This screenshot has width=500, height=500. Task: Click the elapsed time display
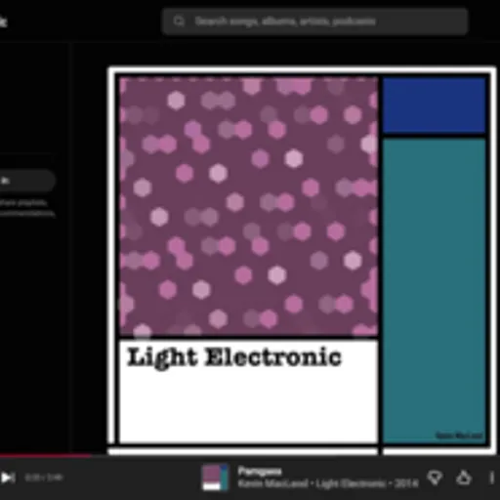tap(44, 478)
